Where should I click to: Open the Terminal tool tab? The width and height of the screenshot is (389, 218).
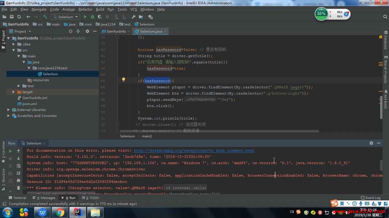click(x=18, y=198)
